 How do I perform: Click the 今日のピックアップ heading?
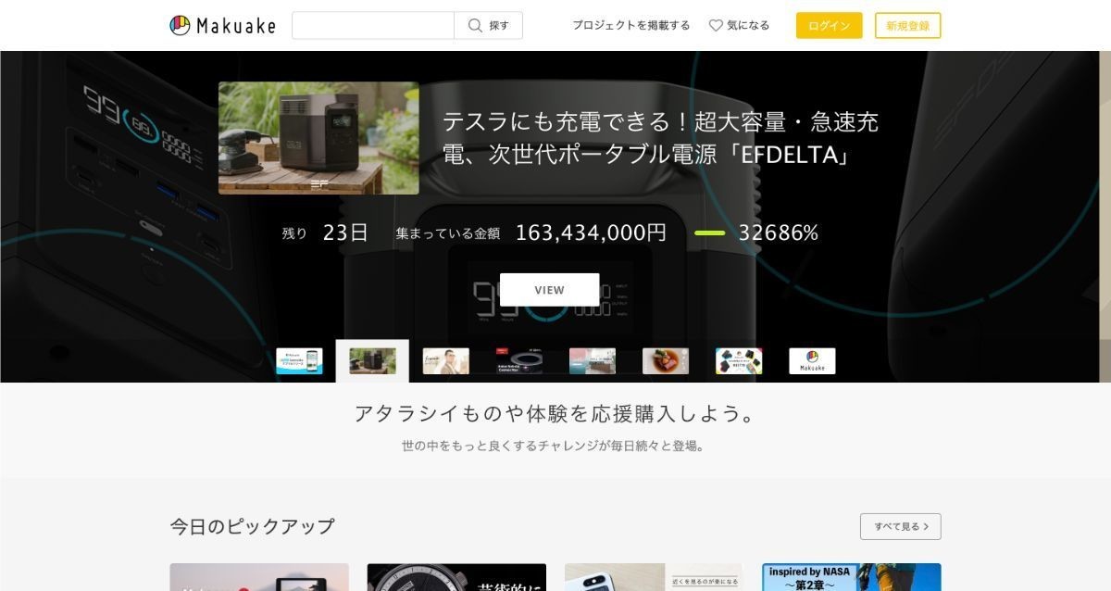click(x=252, y=526)
